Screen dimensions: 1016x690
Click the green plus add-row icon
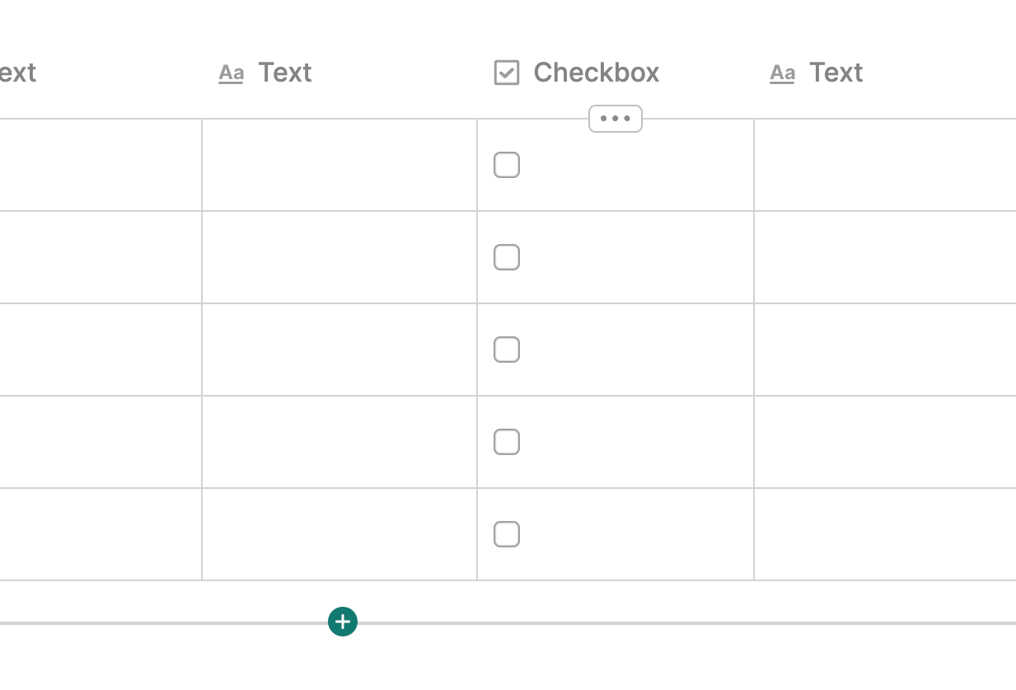coord(343,622)
